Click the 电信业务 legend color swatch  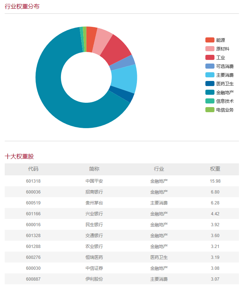tap(210, 110)
